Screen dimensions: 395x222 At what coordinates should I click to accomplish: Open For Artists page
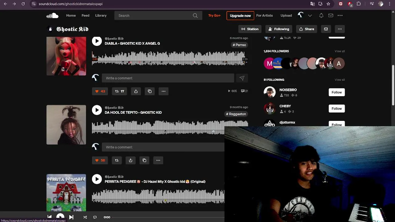click(264, 15)
